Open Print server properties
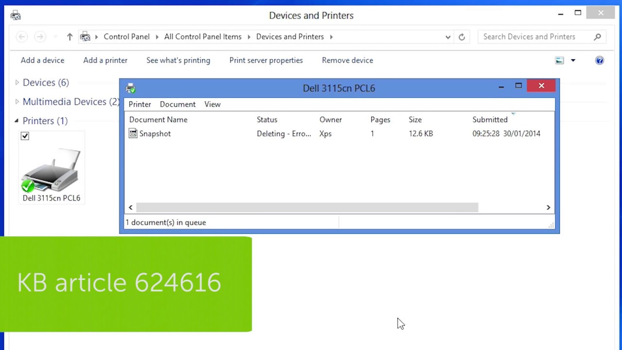622x350 pixels. pos(266,60)
